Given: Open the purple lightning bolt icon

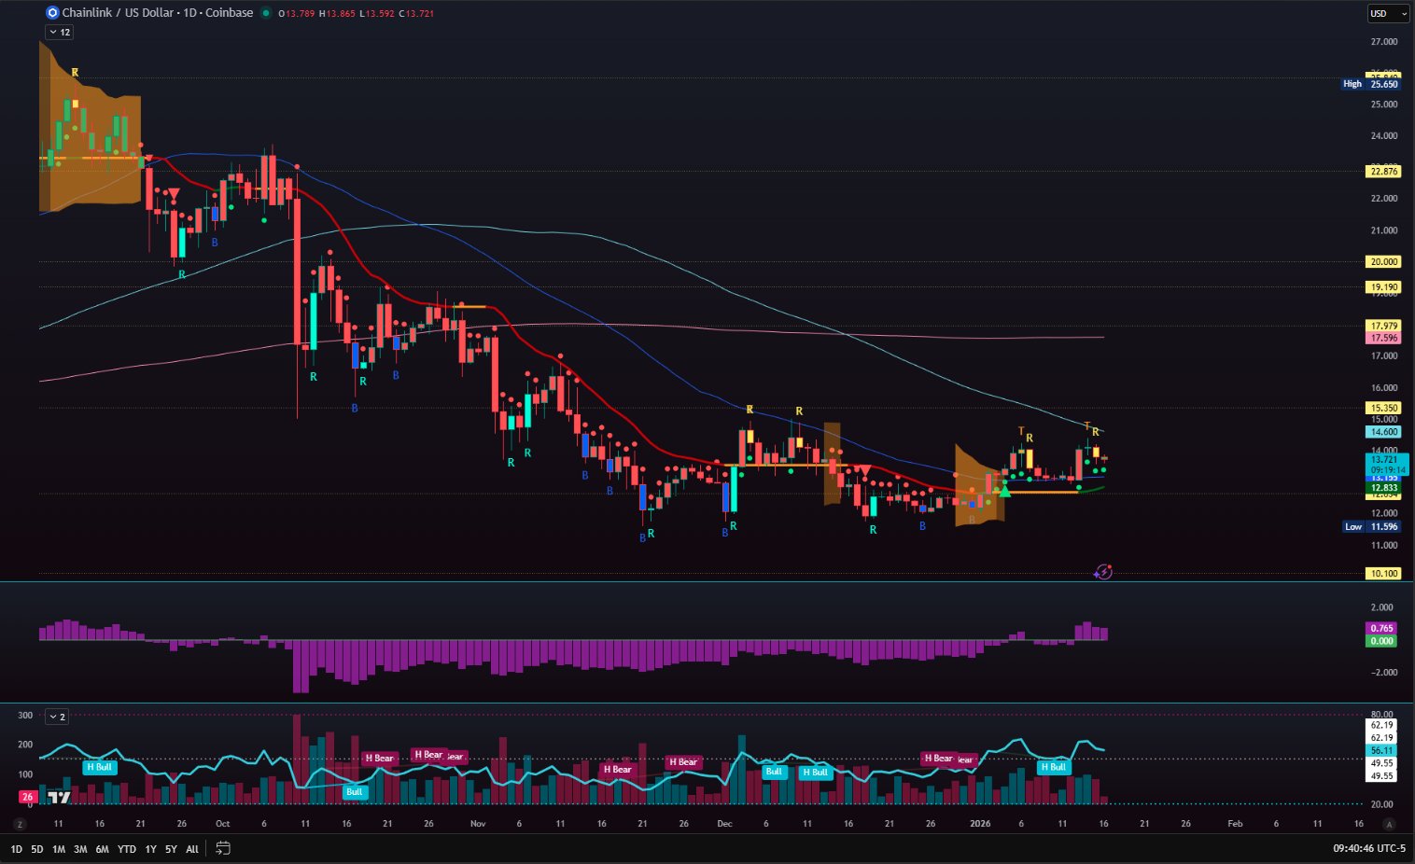Looking at the screenshot, I should [1103, 572].
